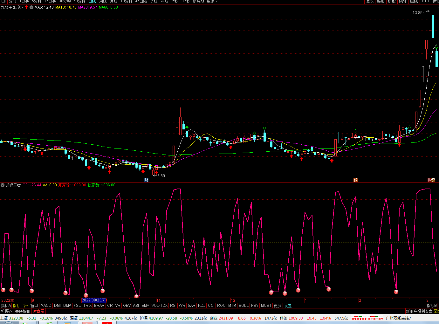The width and height of the screenshot is (439, 324).
Task: Open the 画线 drawing tools
Action: coord(414,1)
